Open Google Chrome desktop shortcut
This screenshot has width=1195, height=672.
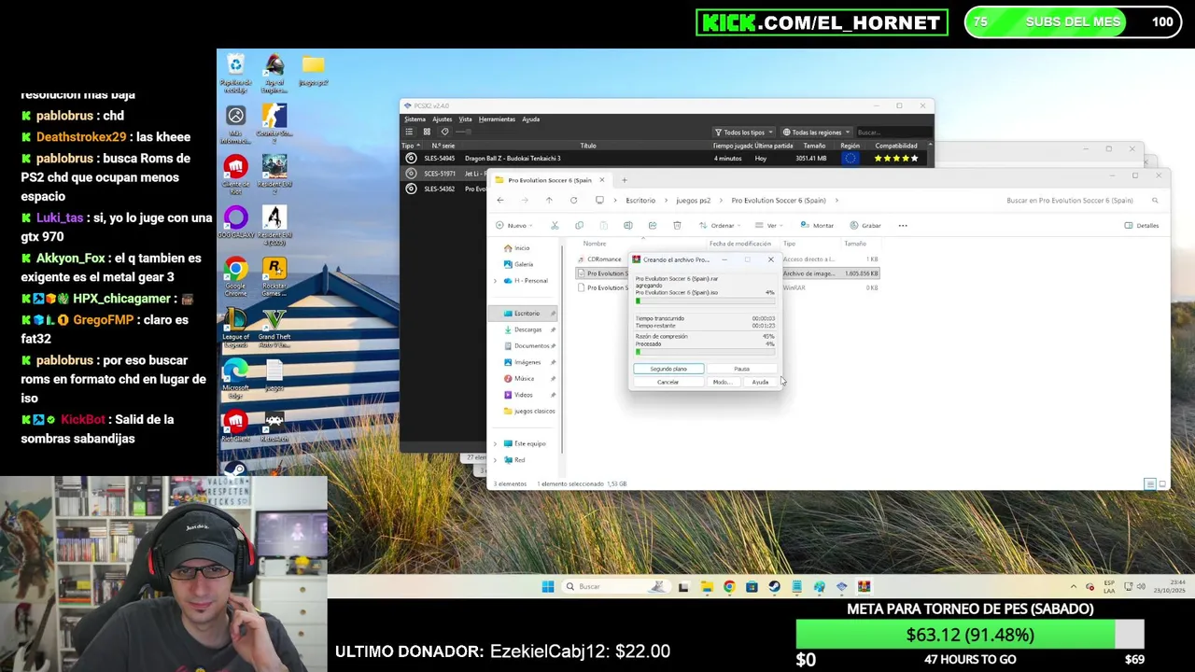click(x=235, y=277)
